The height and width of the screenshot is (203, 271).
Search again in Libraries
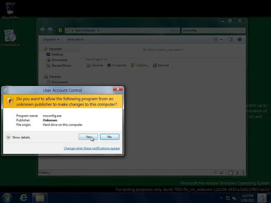(x=95, y=65)
